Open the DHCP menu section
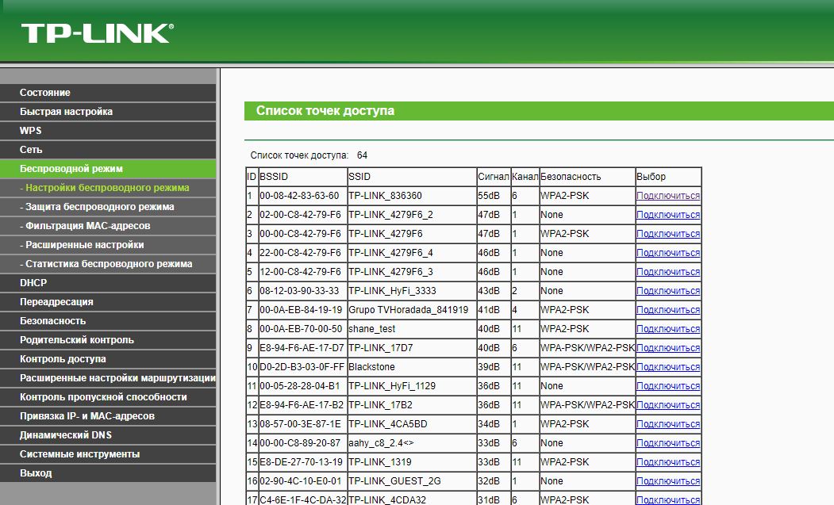The height and width of the screenshot is (505, 834). pos(108,283)
